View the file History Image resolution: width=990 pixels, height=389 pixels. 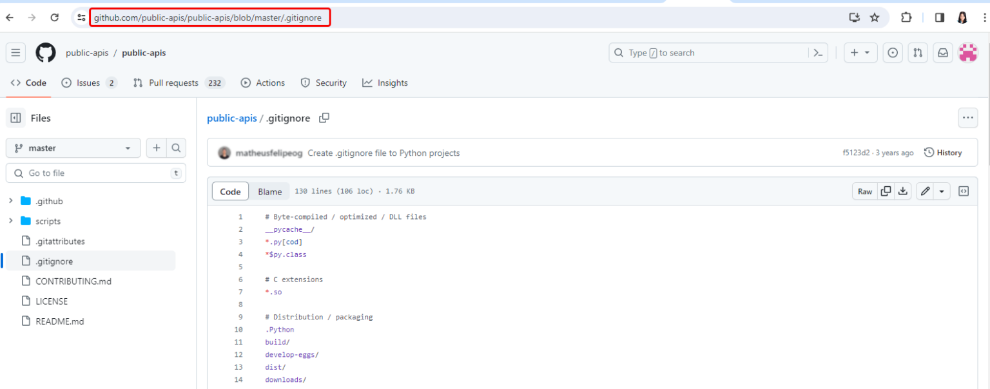coord(944,152)
